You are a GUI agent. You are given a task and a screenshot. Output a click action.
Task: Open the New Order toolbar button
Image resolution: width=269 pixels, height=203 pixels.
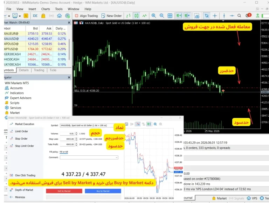(111, 16)
